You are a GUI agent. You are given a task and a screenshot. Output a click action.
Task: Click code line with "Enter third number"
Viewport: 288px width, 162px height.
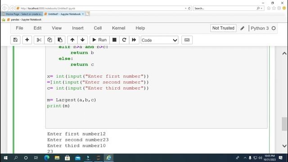pyautogui.click(x=98, y=88)
